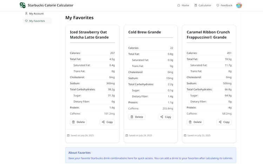Click calendar icon beside Matcha Latte saved date
The image size is (263, 164).
tap(68, 135)
